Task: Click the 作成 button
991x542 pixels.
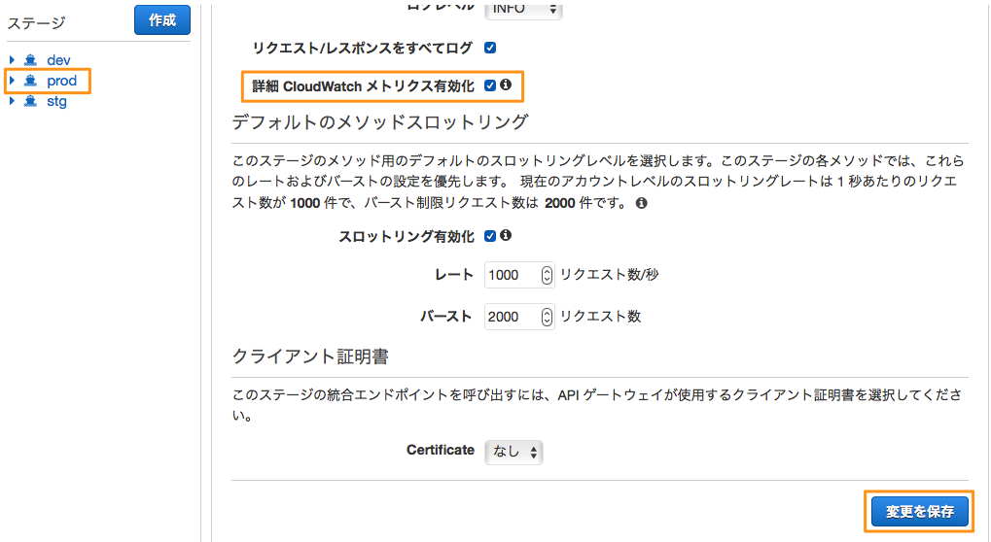Action: point(162,20)
